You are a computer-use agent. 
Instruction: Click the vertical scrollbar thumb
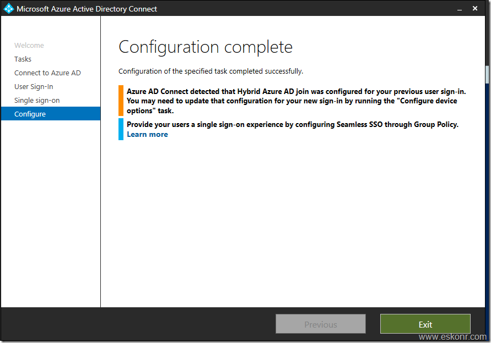point(487,75)
